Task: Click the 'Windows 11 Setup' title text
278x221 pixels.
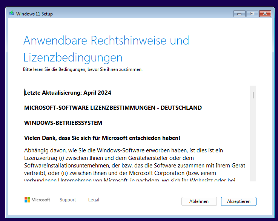Action: tap(34, 14)
